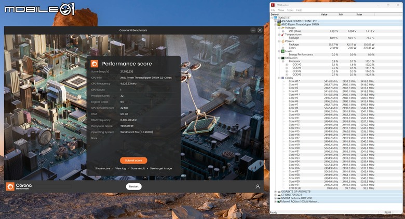The image size is (405, 219).
Task: Click the 27,992,232 rays/s score value
Action: (127, 71)
